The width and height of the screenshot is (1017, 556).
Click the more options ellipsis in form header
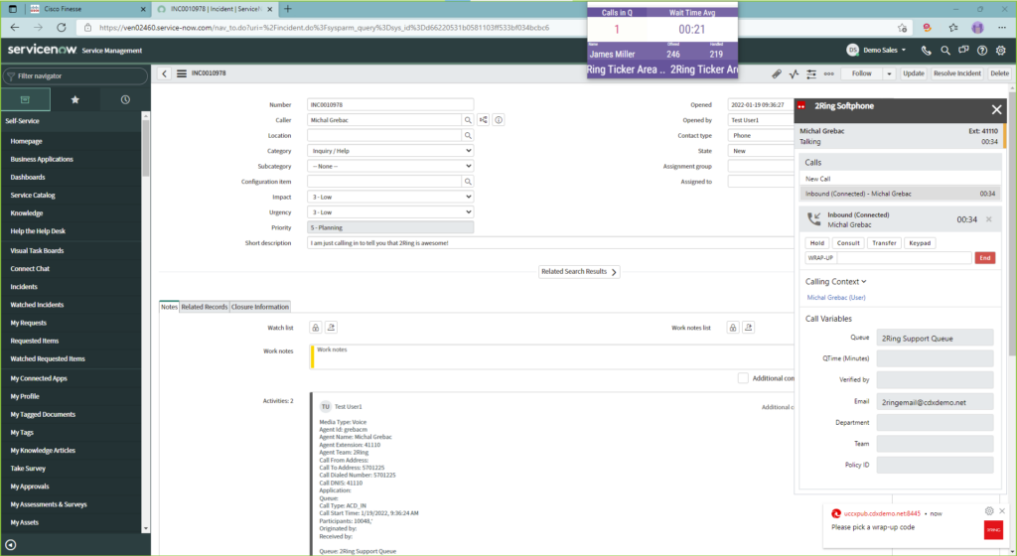point(829,73)
